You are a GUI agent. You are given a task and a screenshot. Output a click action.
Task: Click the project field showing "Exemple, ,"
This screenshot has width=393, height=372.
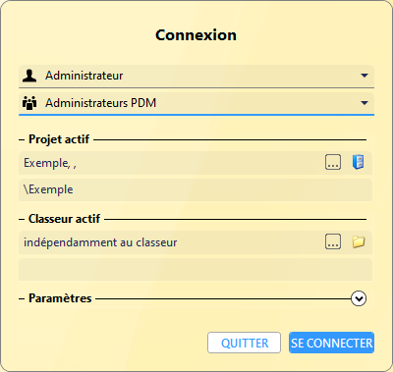[x=172, y=163]
